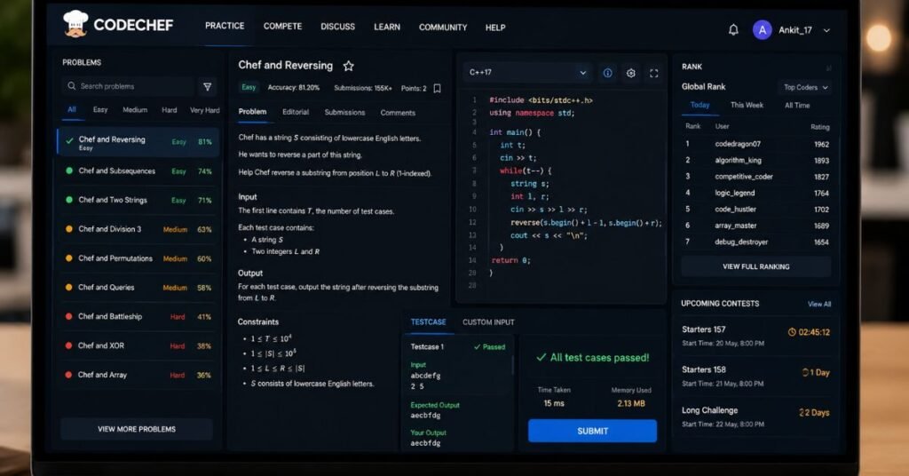Switch to the Submissions tab
909x476 pixels.
(x=344, y=113)
